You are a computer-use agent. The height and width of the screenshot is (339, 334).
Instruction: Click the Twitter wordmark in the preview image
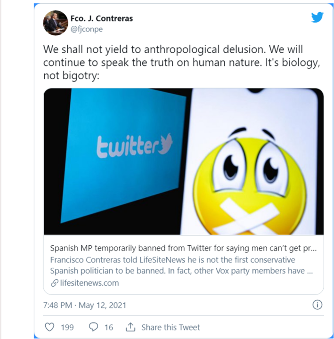pyautogui.click(x=134, y=145)
